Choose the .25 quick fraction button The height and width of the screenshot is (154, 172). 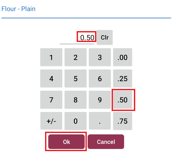[123, 79]
